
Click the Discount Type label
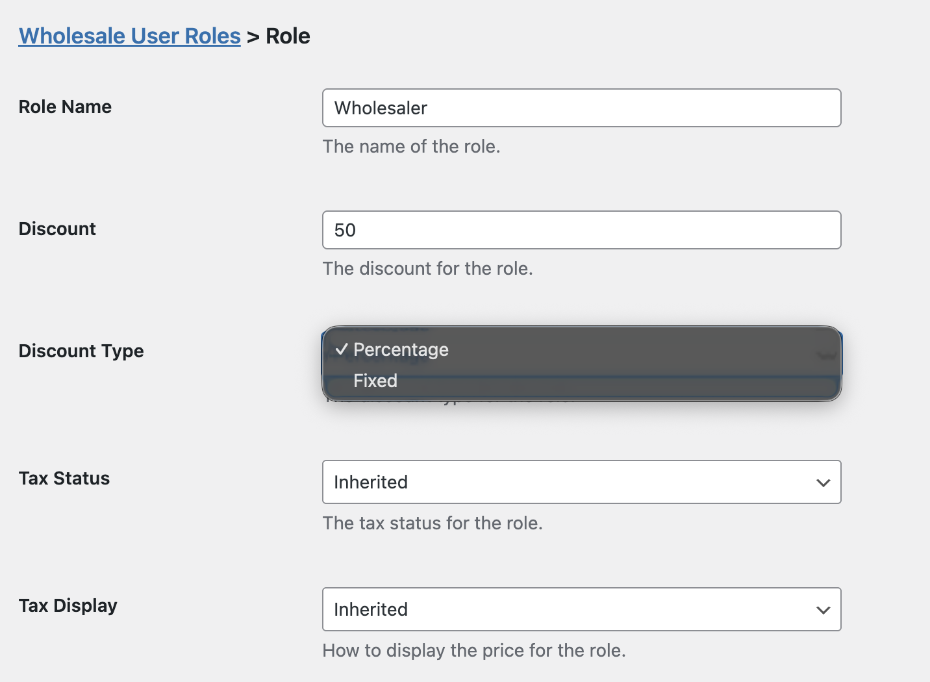click(x=81, y=351)
